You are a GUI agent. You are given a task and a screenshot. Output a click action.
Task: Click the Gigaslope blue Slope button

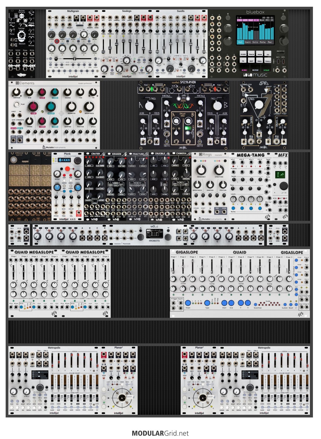pyautogui.click(x=188, y=303)
